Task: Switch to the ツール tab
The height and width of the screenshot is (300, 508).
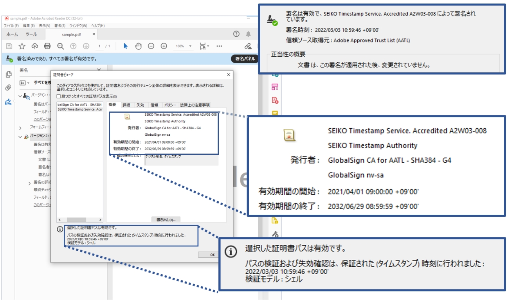Action: 31,34
